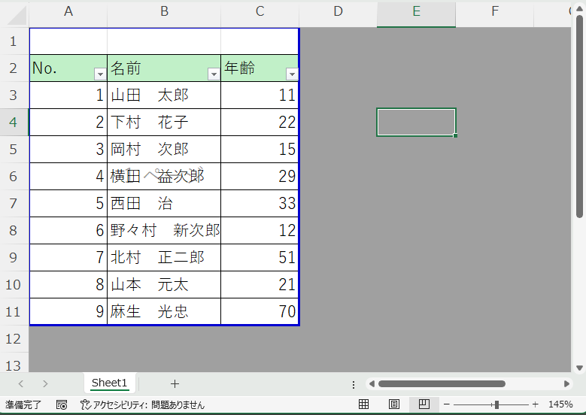
Task: Go to next sheet using right arrow
Action: tap(45, 383)
